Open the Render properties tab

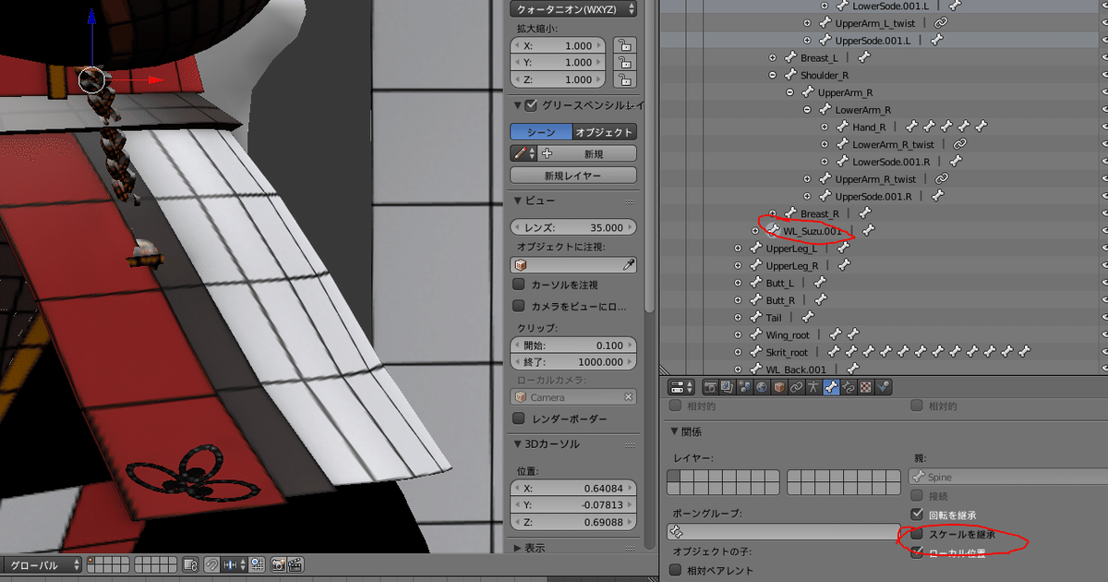point(711,387)
